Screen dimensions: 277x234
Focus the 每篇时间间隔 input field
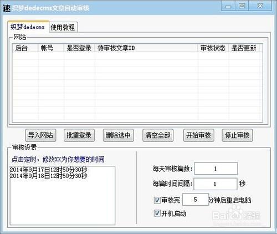point(216,184)
